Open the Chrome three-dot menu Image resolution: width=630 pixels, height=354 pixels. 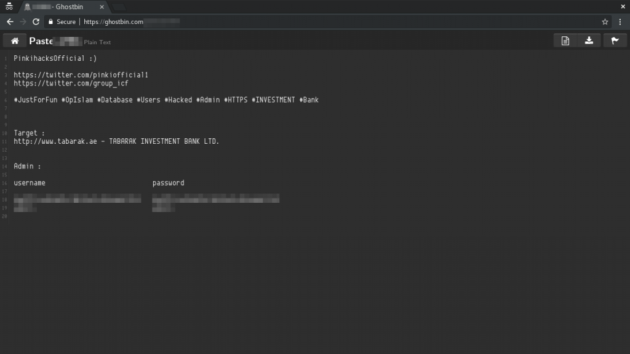click(x=620, y=22)
